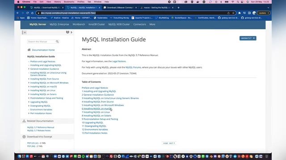286x160 pixels.
Task: Expand Postinstallation Setup and Testing in sidebar
Action: [29, 98]
